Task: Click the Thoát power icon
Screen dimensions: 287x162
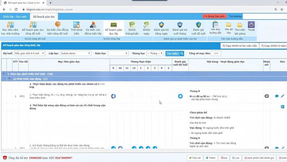Action: [x=251, y=25]
